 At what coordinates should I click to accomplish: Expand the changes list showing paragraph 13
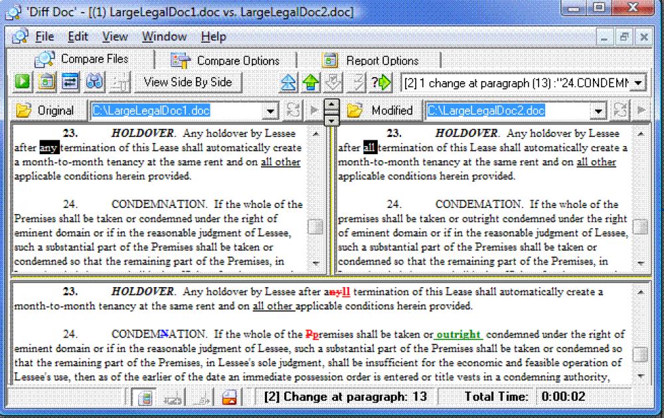click(x=638, y=82)
